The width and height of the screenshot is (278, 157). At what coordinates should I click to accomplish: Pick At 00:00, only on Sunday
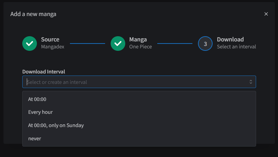139,125
